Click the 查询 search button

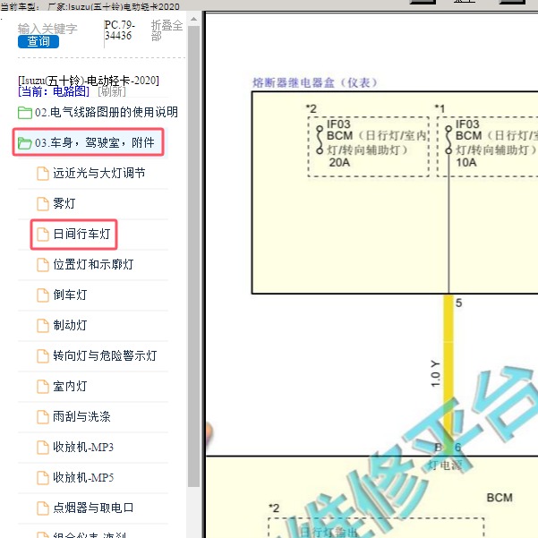[x=38, y=41]
